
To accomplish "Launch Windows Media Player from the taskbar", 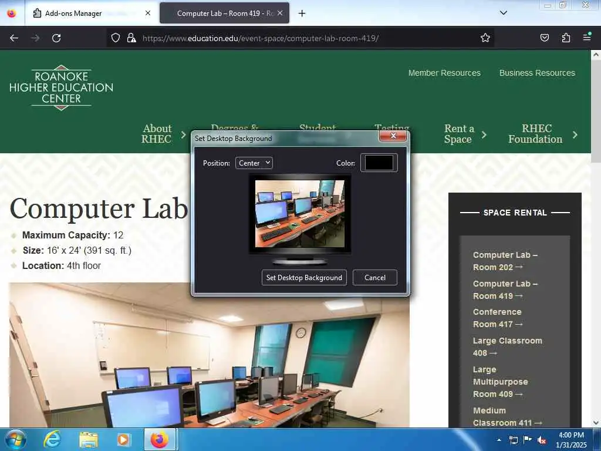I will pyautogui.click(x=123, y=440).
